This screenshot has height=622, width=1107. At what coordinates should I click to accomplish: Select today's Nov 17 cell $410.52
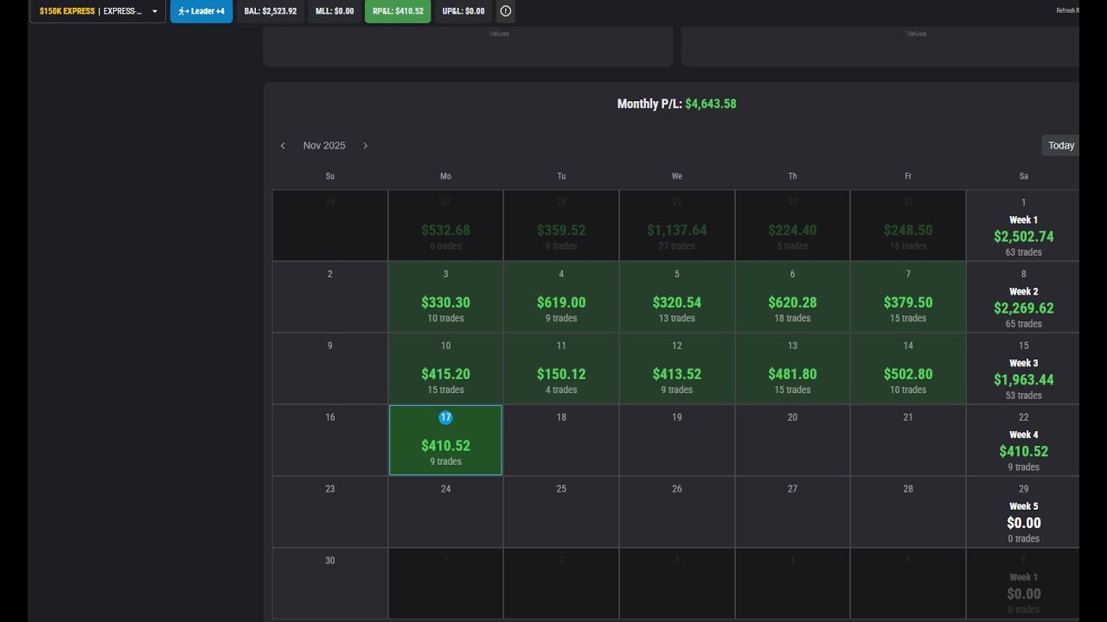(x=445, y=441)
